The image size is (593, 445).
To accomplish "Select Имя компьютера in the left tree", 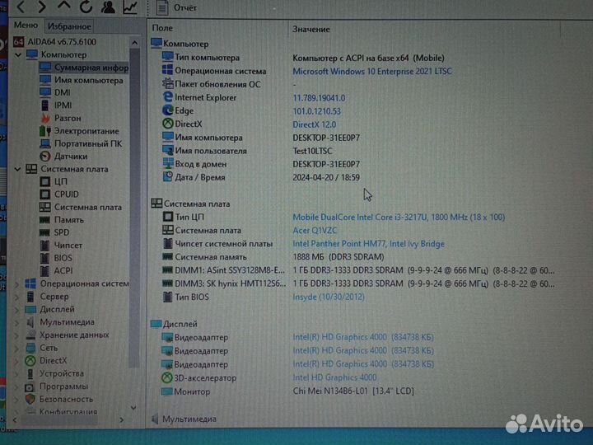I will pos(82,80).
